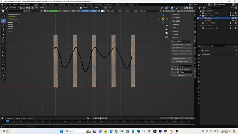Open the GP_Layer layer dropdown
Screen dimensions: 238x134
tap(149, 11)
